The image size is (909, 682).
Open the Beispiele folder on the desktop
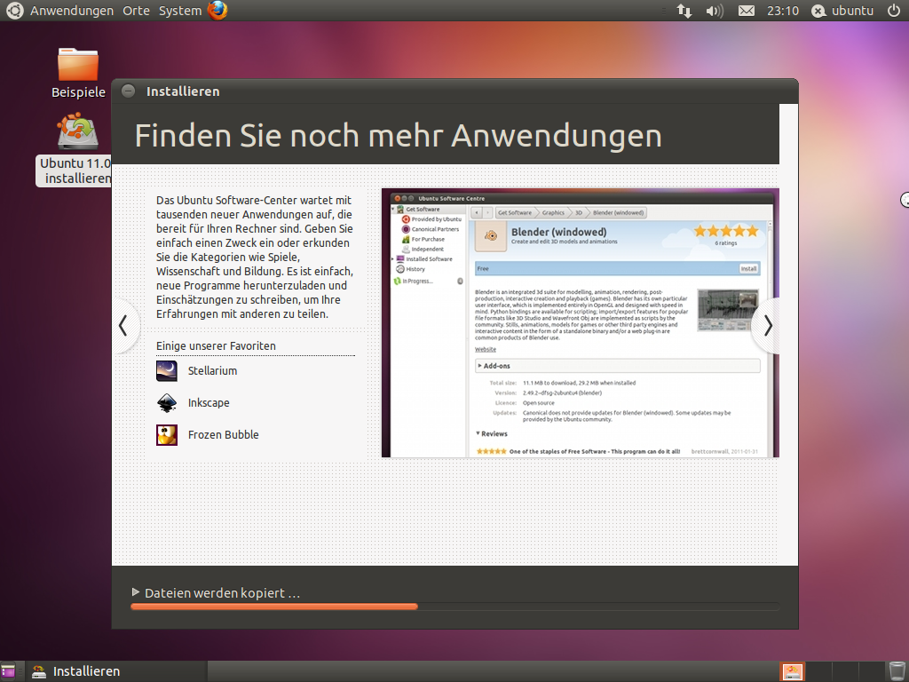coord(78,67)
